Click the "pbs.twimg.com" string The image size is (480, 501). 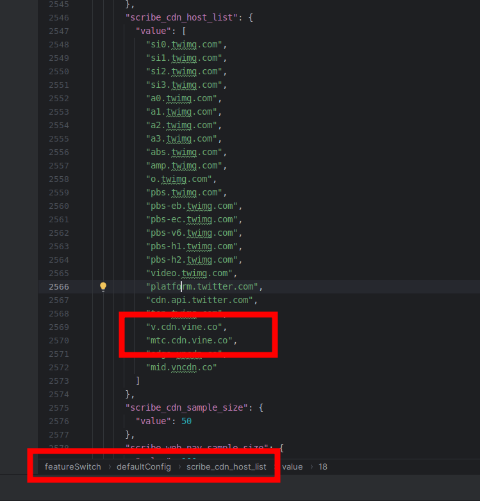[184, 192]
